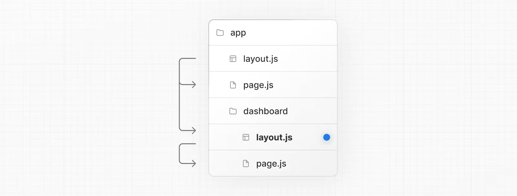517x196 pixels.
Task: Click the app folder icon
Action: (x=220, y=33)
